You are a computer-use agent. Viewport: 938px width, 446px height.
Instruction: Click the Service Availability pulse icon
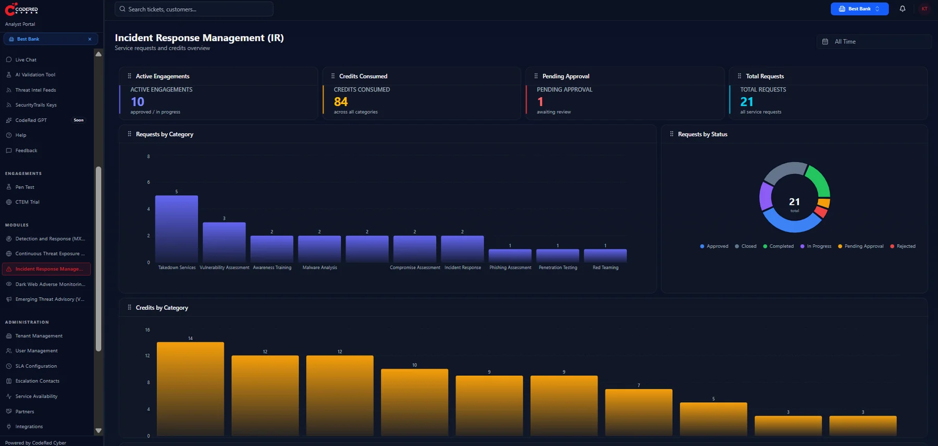pos(9,397)
